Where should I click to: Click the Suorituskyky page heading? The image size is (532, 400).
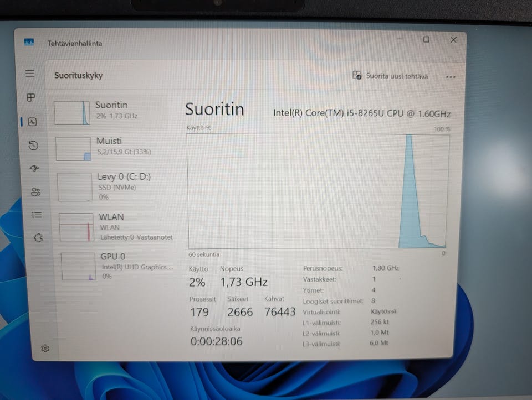[x=78, y=75]
